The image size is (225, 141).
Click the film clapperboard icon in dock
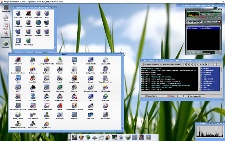pyautogui.click(x=75, y=137)
